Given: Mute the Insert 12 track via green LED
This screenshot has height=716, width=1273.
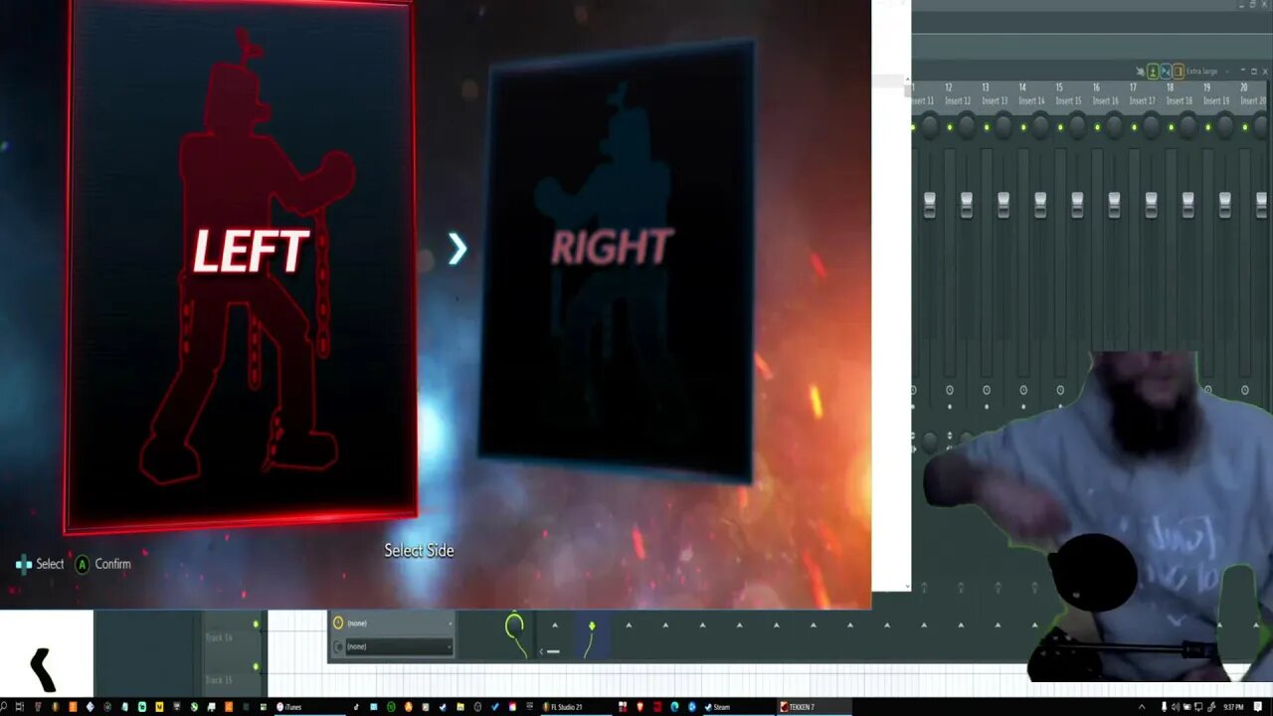Looking at the screenshot, I should tap(950, 127).
